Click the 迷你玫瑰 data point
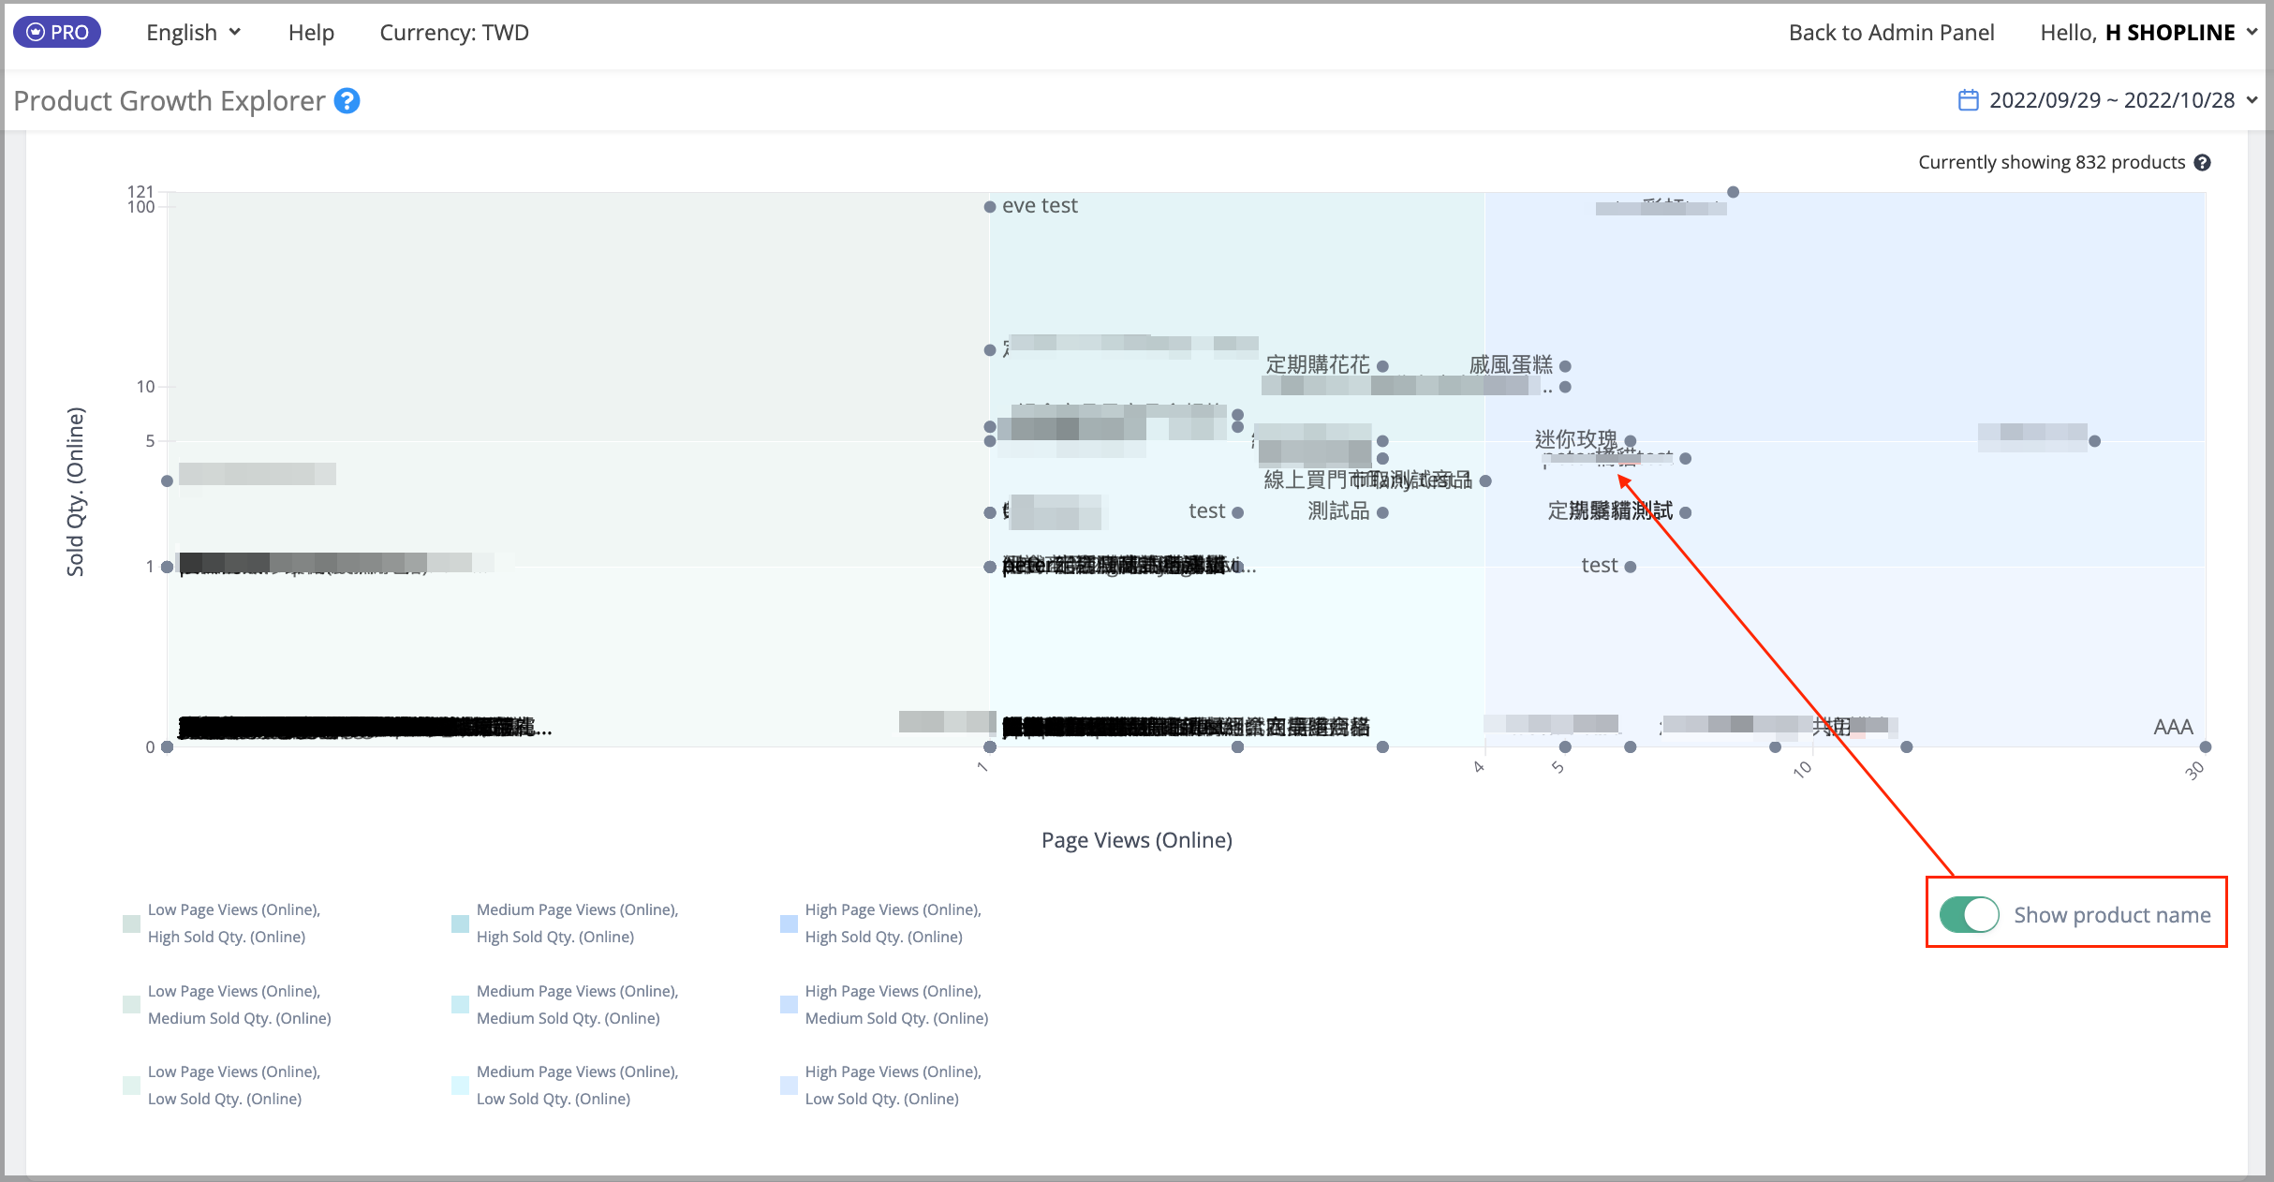2274x1182 pixels. 1631,440
